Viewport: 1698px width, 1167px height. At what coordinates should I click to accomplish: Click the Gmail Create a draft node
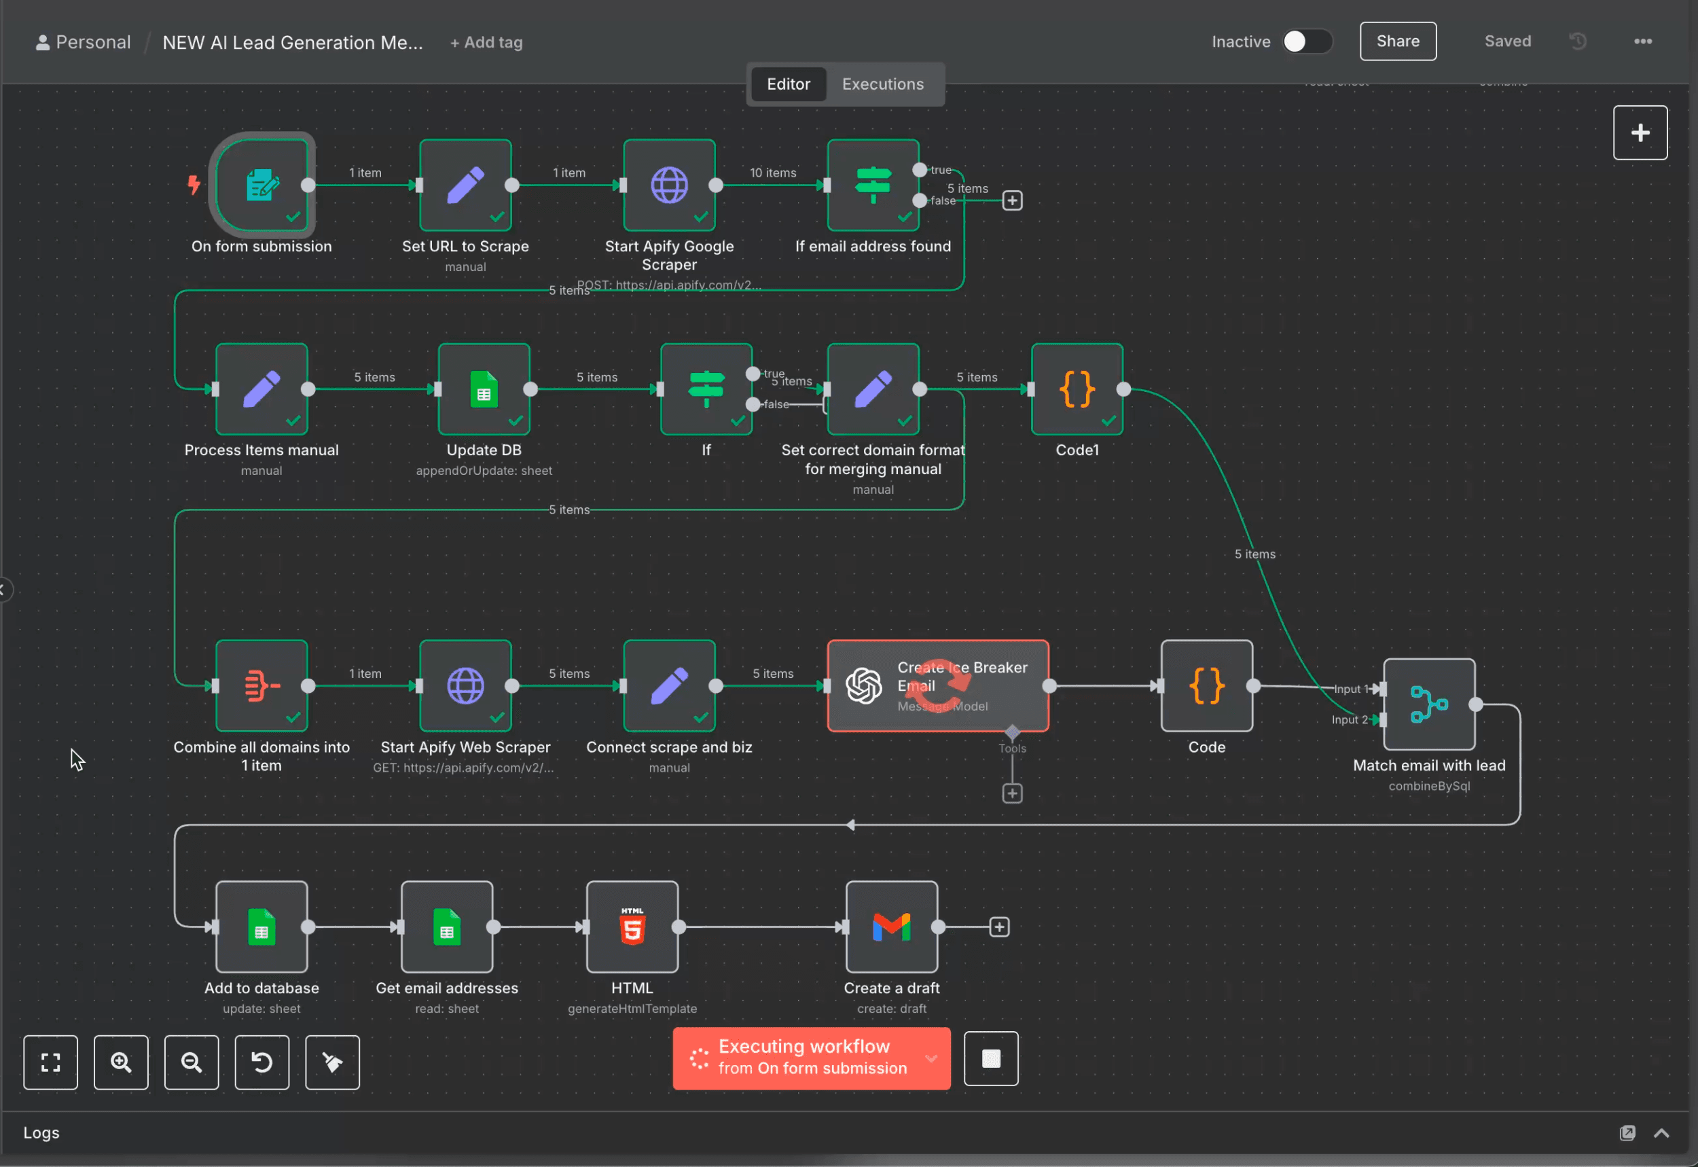891,927
